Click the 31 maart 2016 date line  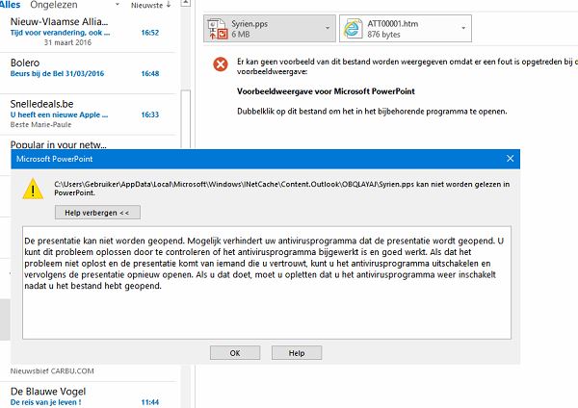67,42
